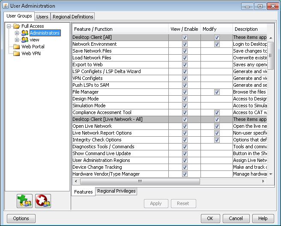Toggle Modify checkbox for File Manager
281x226 pixels.
click(217, 92)
